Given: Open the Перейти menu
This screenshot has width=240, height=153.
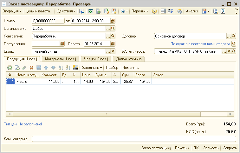Looking at the screenshot, I should 140,11.
